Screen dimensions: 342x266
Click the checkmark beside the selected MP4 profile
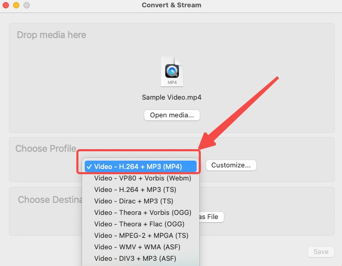point(89,167)
